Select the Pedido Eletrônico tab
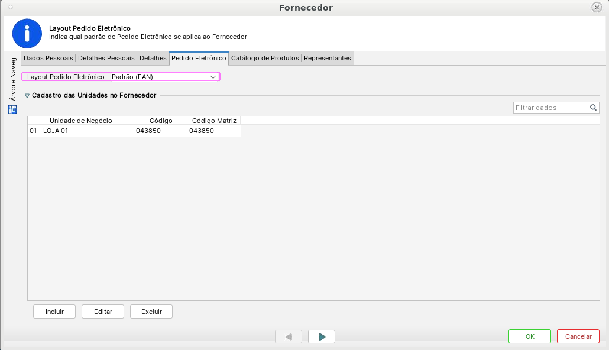The width and height of the screenshot is (609, 350). (199, 58)
